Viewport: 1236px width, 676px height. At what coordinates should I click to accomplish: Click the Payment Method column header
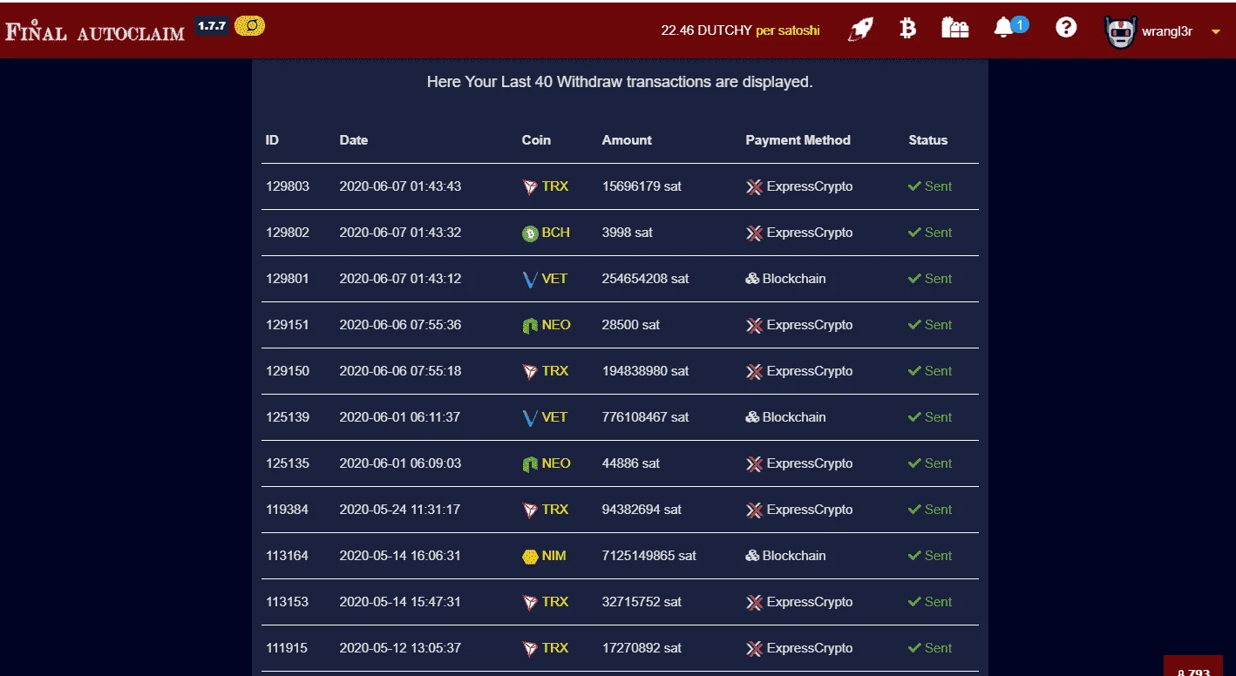pos(798,139)
